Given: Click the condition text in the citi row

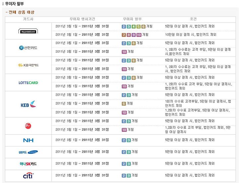Looking at the screenshot, I should pos(190,175).
